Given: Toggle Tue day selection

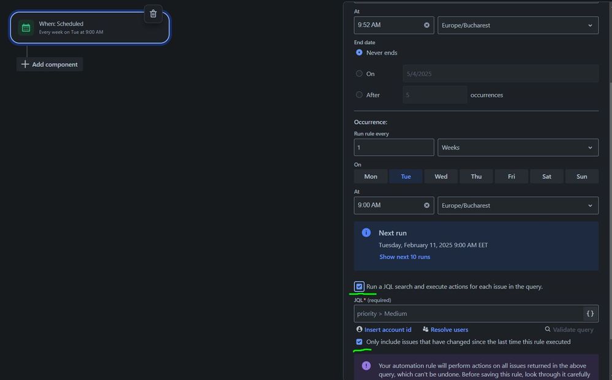Looking at the screenshot, I should pos(406,177).
